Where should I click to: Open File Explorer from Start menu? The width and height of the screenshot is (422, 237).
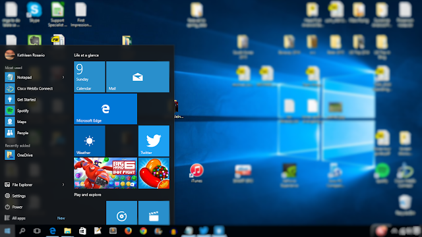click(x=18, y=184)
